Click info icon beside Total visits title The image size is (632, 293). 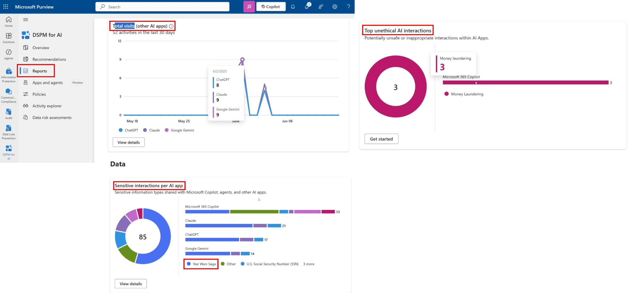click(x=171, y=26)
